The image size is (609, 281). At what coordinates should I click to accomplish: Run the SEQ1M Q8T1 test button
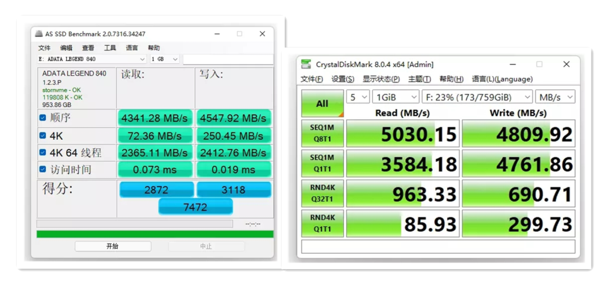click(x=323, y=133)
